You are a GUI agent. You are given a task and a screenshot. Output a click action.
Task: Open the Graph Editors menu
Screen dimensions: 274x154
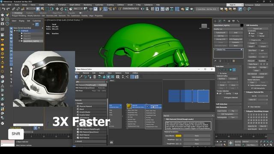click(74, 5)
